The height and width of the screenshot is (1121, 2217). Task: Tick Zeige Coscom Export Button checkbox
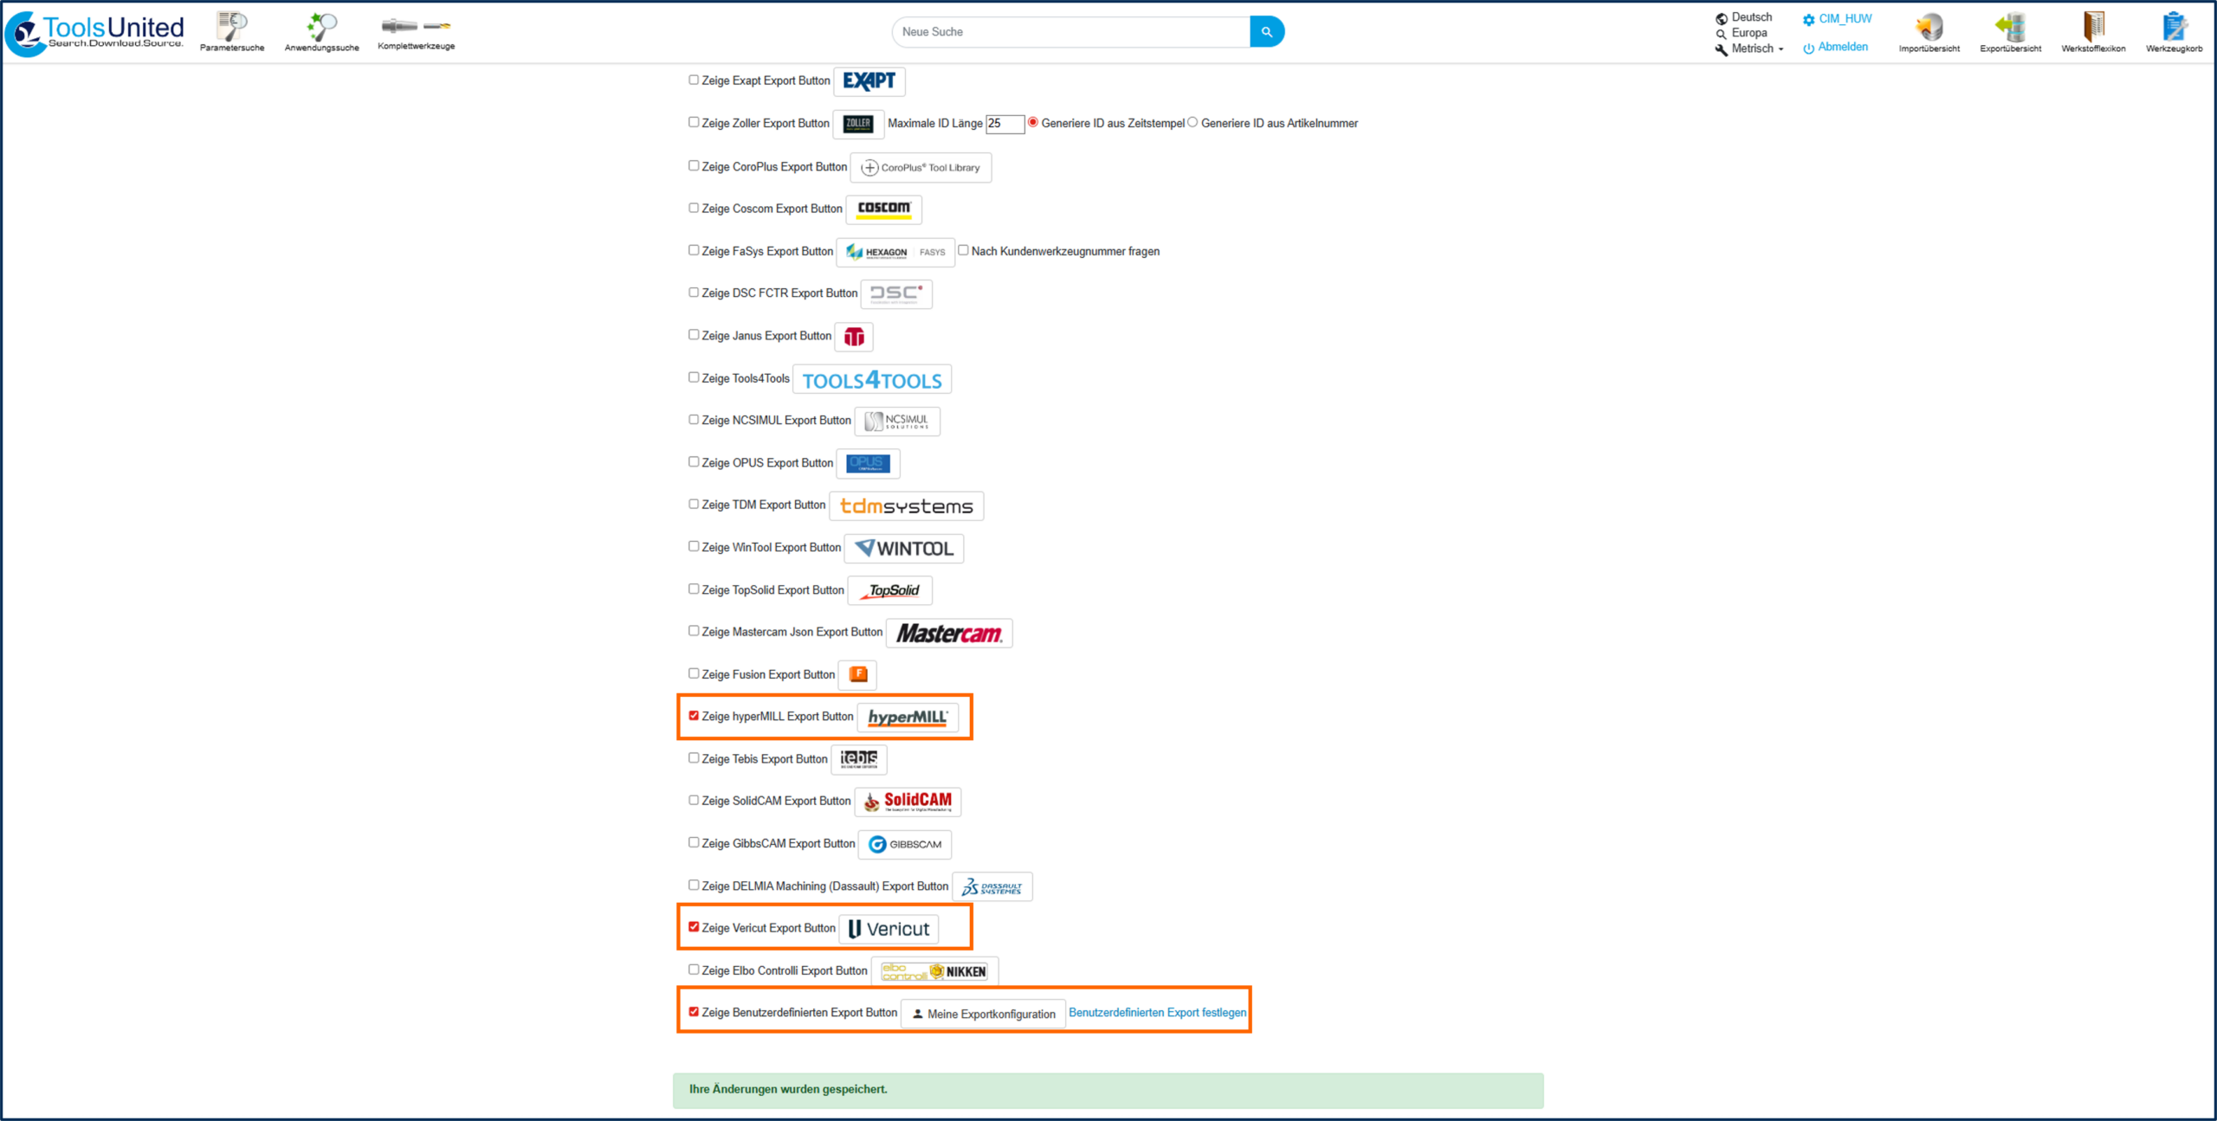point(694,208)
